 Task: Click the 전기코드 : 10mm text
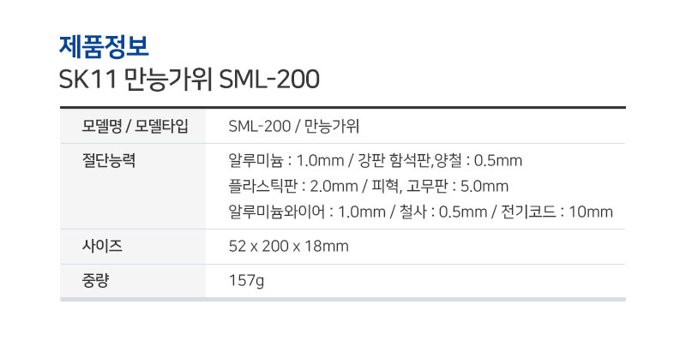tap(557, 212)
